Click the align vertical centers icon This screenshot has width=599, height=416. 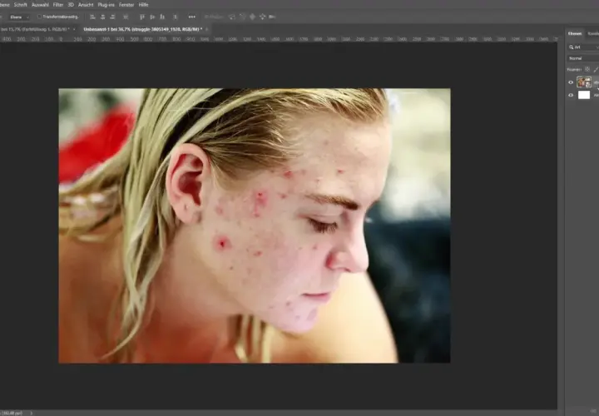pyautogui.click(x=152, y=17)
